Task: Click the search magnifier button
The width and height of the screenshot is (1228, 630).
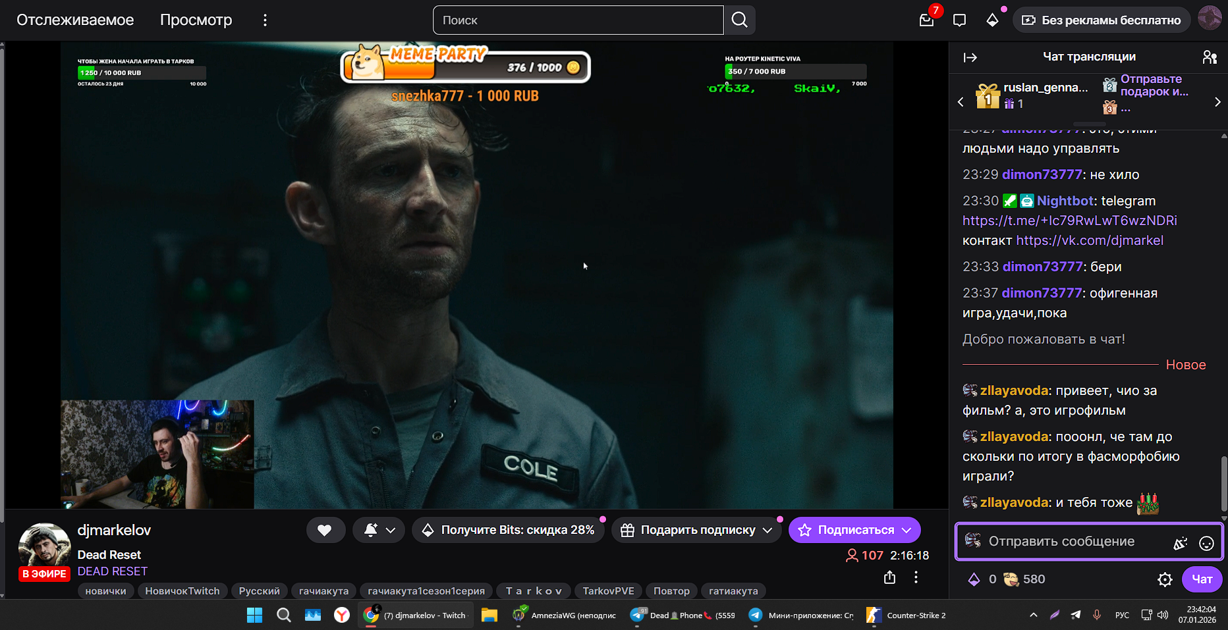Action: (740, 20)
